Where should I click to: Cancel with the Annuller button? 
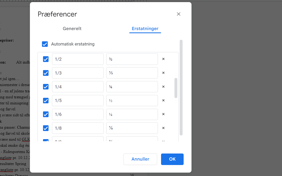tap(140, 159)
